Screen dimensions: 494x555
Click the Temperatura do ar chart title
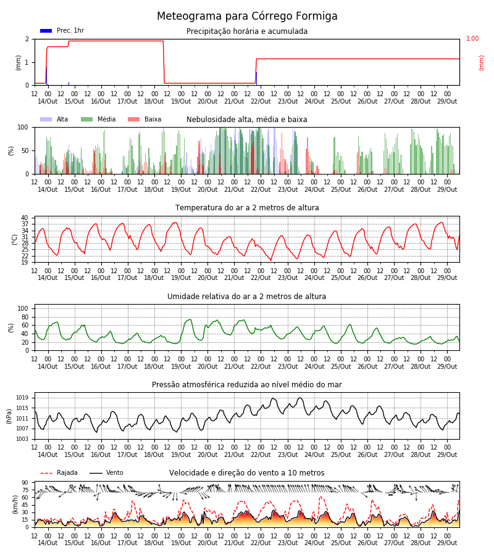[247, 208]
